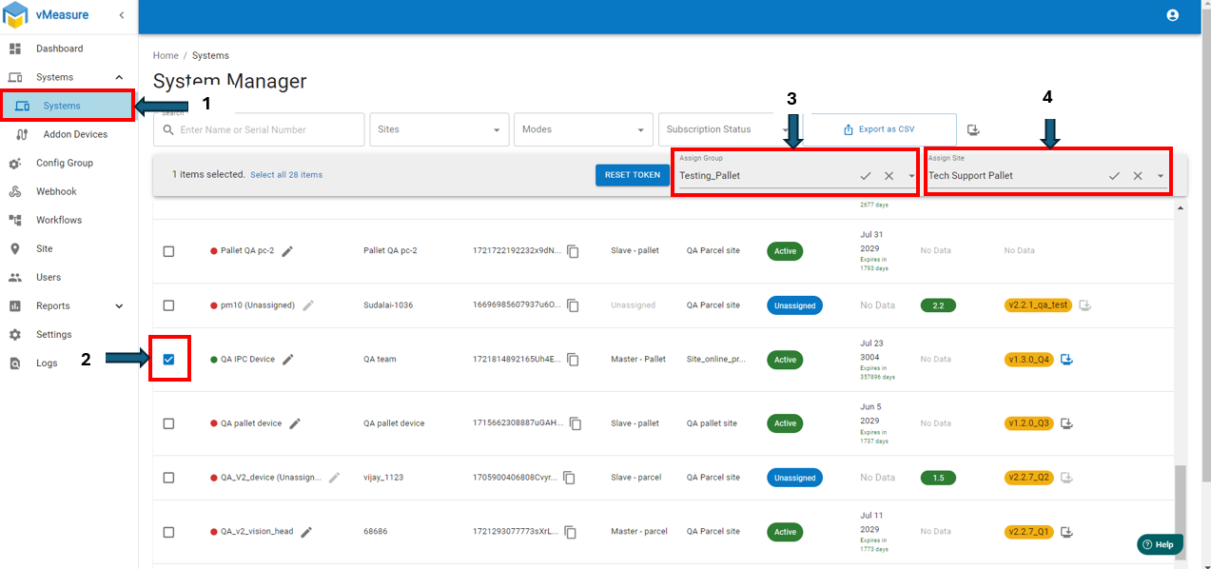Clear Assign Site with X icon
This screenshot has width=1211, height=569.
[1137, 176]
